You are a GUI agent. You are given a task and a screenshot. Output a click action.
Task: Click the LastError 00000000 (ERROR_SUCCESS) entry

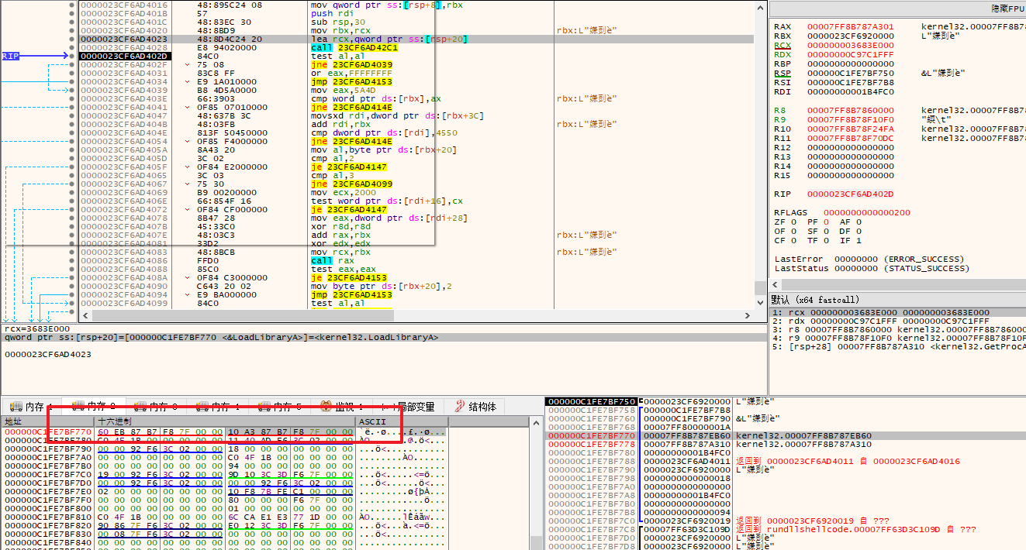pyautogui.click(x=868, y=259)
